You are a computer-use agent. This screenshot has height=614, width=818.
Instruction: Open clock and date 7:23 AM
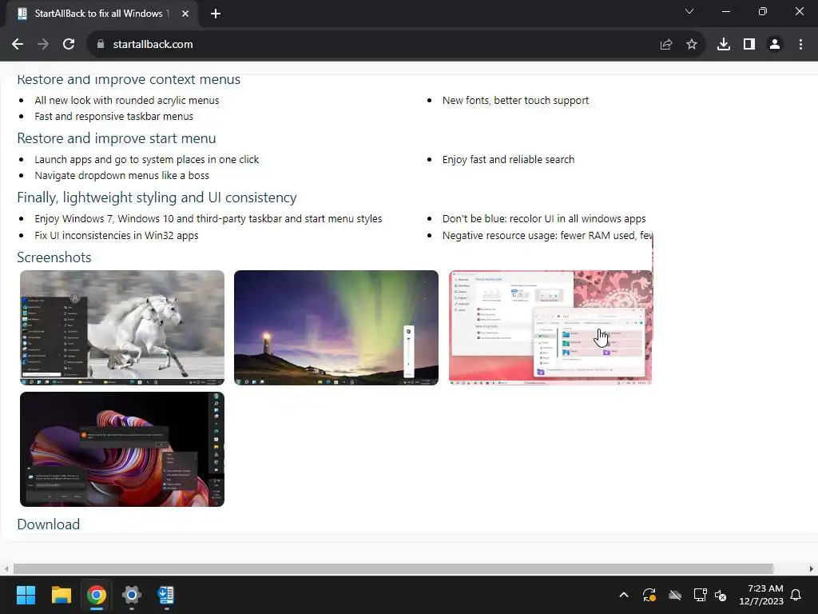[761, 595]
